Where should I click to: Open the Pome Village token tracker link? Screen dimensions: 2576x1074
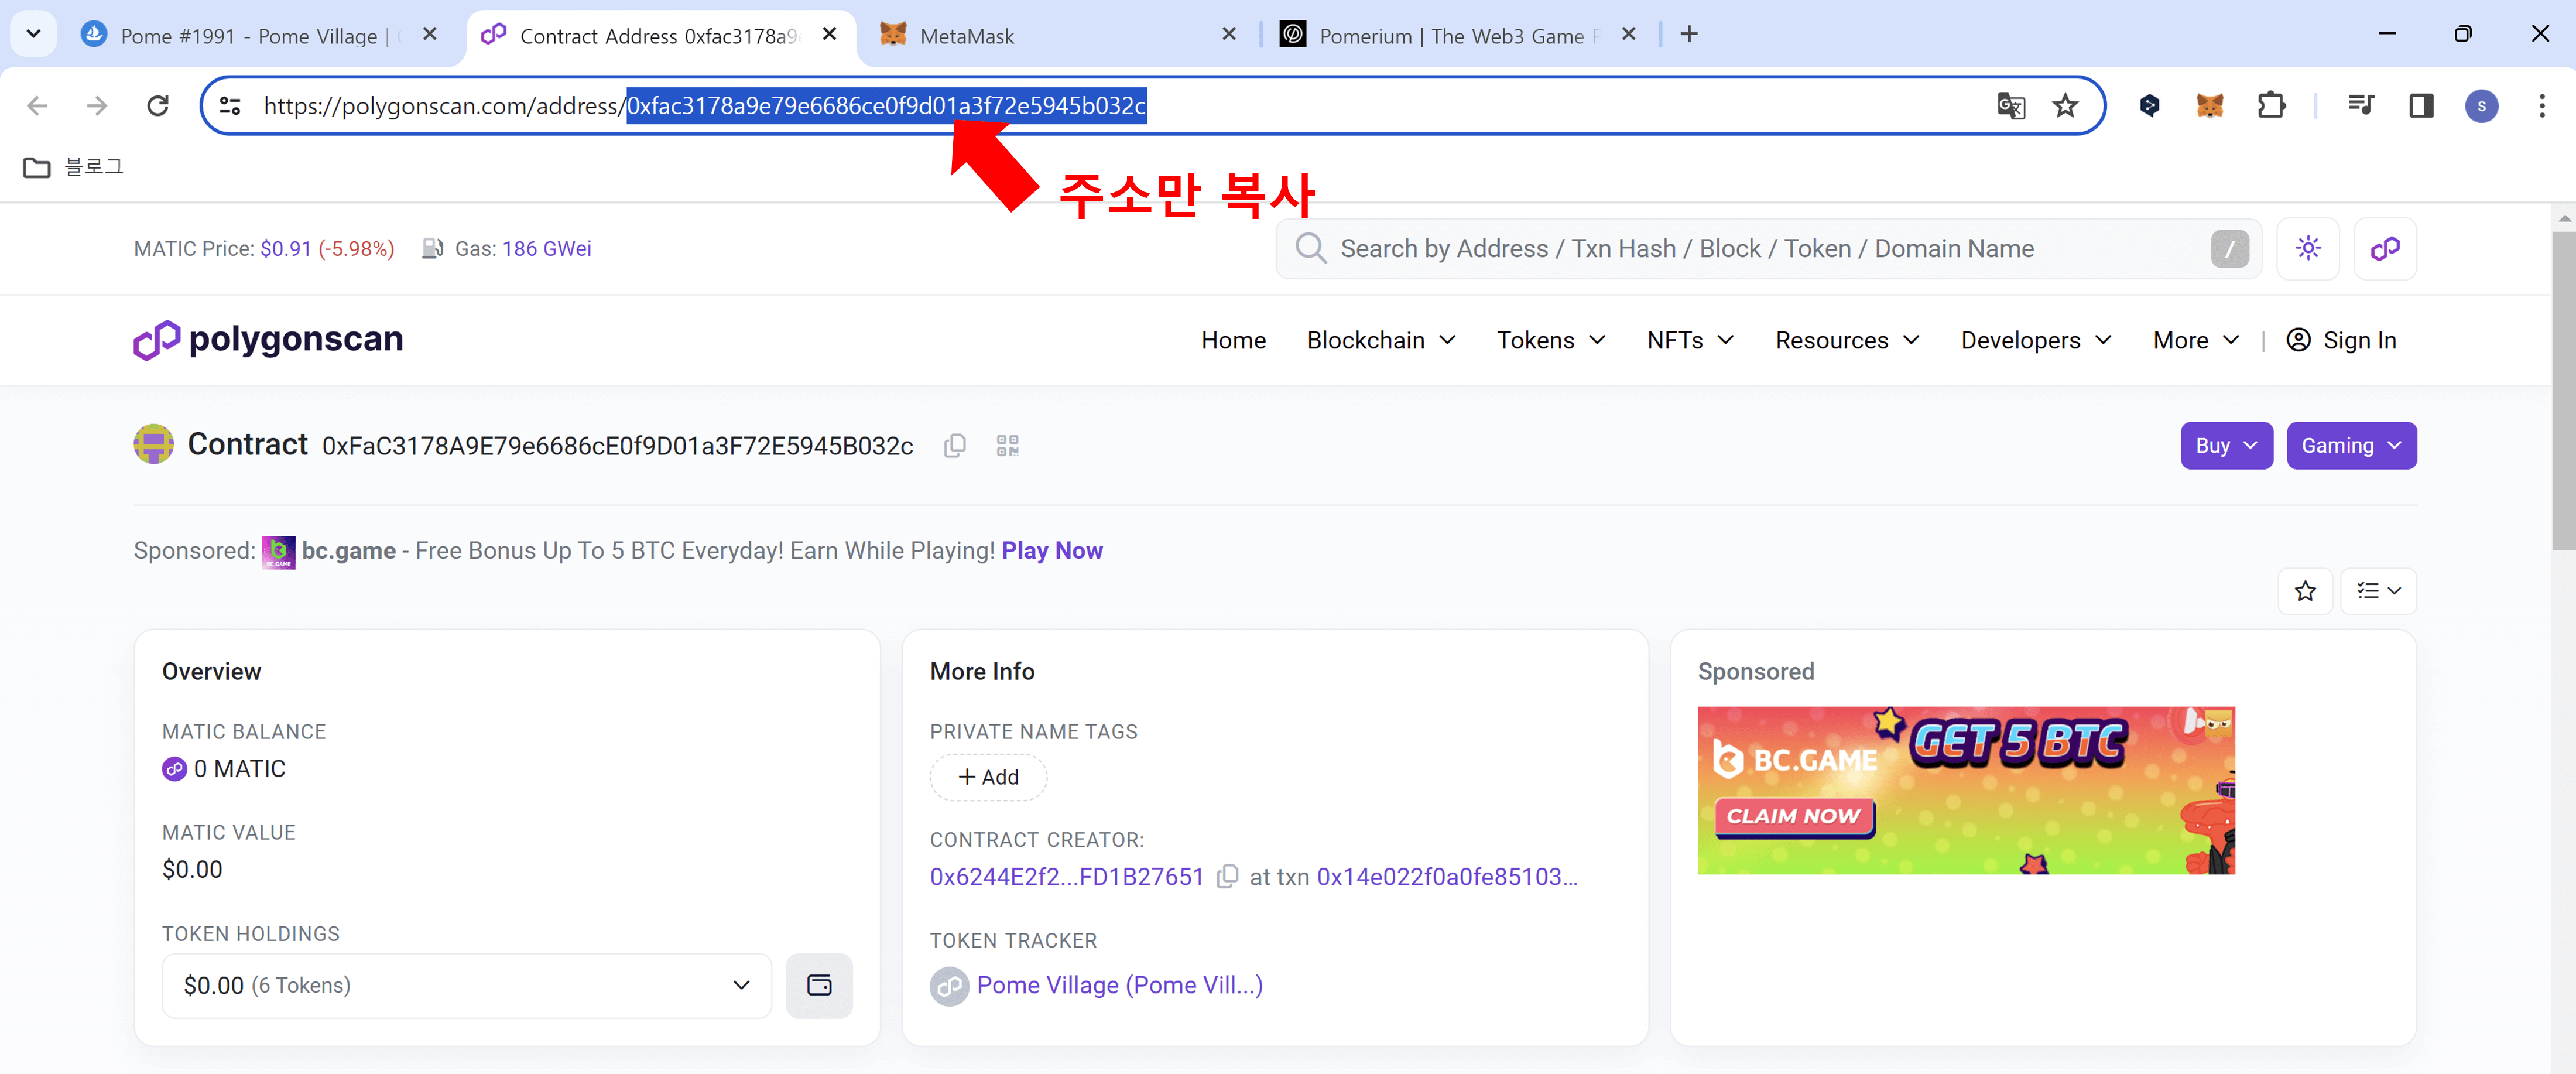1118,985
